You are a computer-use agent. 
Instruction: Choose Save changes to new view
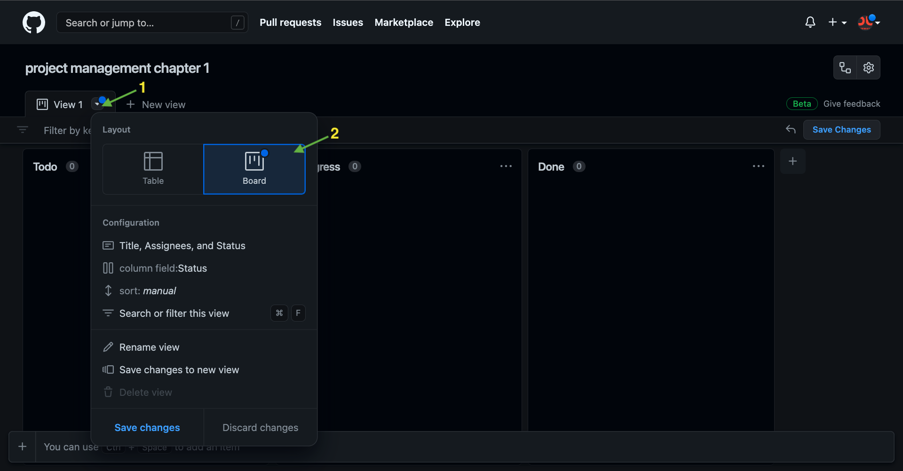point(179,370)
